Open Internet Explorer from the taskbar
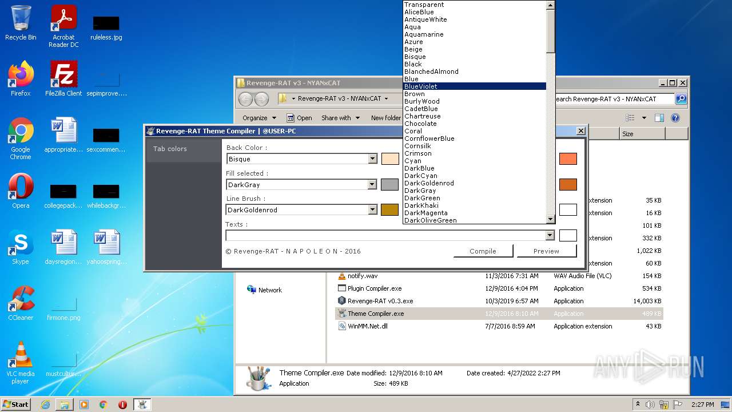Viewport: 732px width, 412px height. tap(45, 405)
